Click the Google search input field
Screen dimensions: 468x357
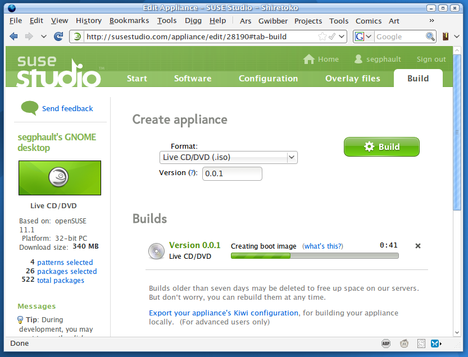pos(399,36)
